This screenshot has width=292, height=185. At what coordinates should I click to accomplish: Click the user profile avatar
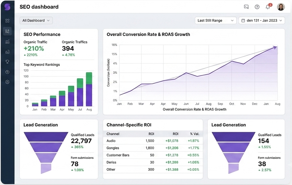281,7
